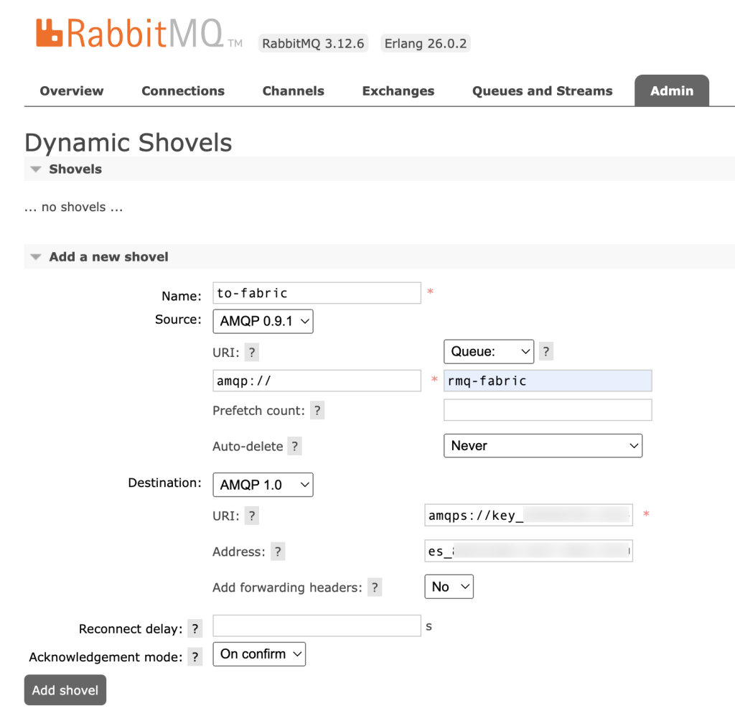735x726 pixels.
Task: Open the Queues and Streams tab
Action: tap(542, 90)
